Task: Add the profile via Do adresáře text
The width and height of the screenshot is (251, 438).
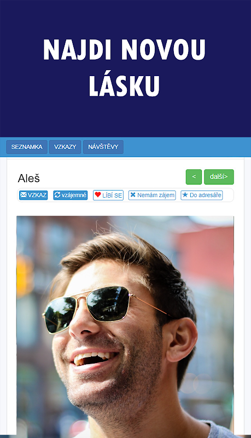Action: tap(206, 195)
